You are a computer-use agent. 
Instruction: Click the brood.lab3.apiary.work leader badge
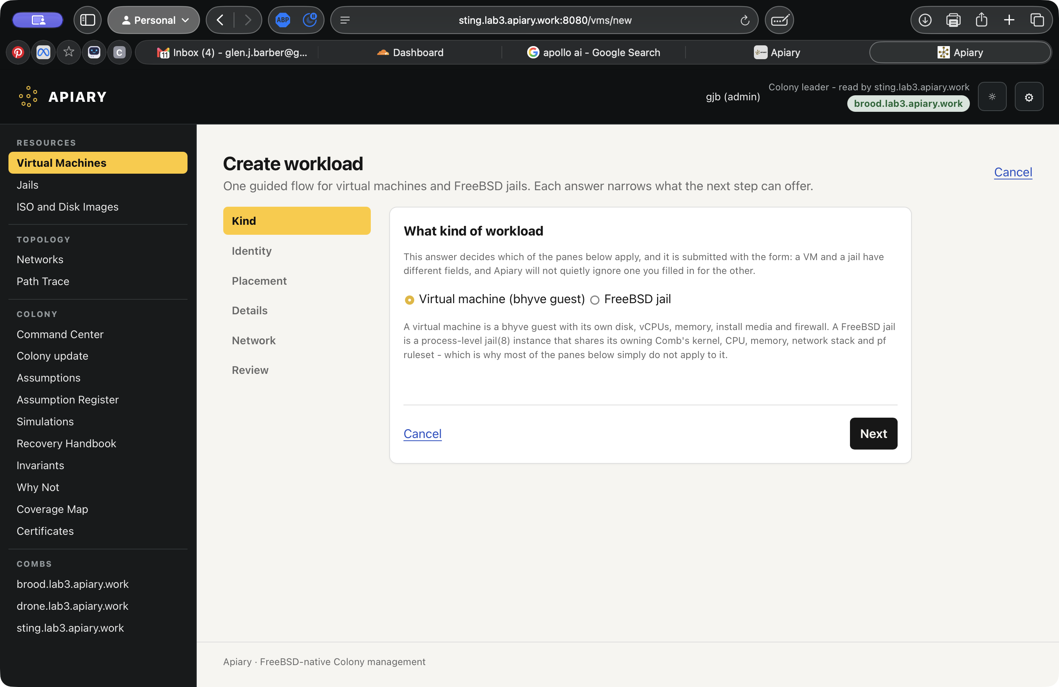tap(908, 104)
